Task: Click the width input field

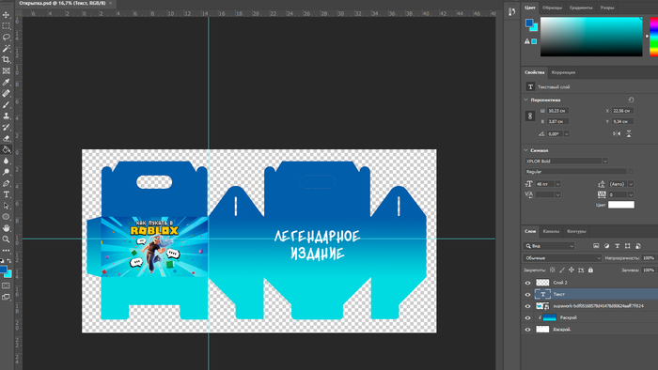Action: click(x=557, y=111)
